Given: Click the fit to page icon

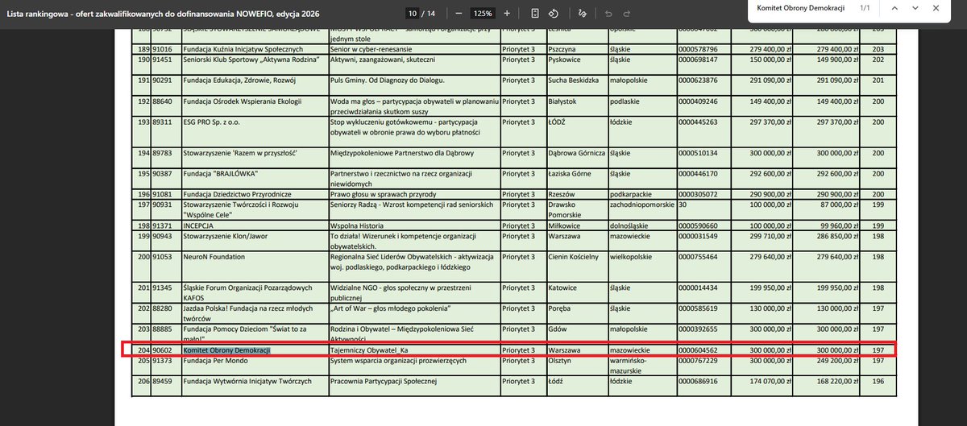Looking at the screenshot, I should pyautogui.click(x=536, y=14).
